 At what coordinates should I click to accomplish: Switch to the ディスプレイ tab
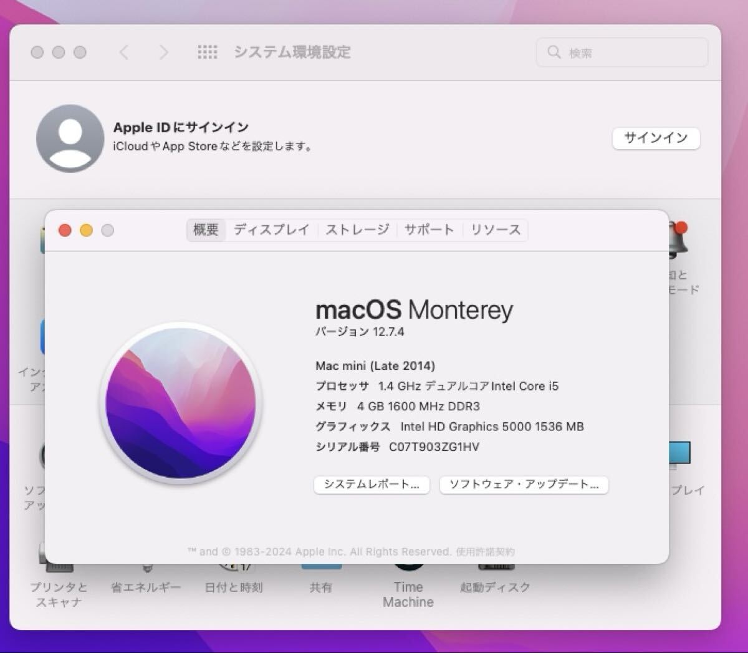click(x=272, y=230)
